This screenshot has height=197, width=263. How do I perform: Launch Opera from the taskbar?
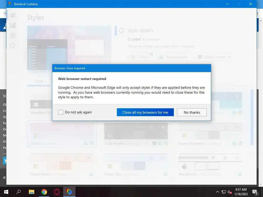pyautogui.click(x=57, y=192)
